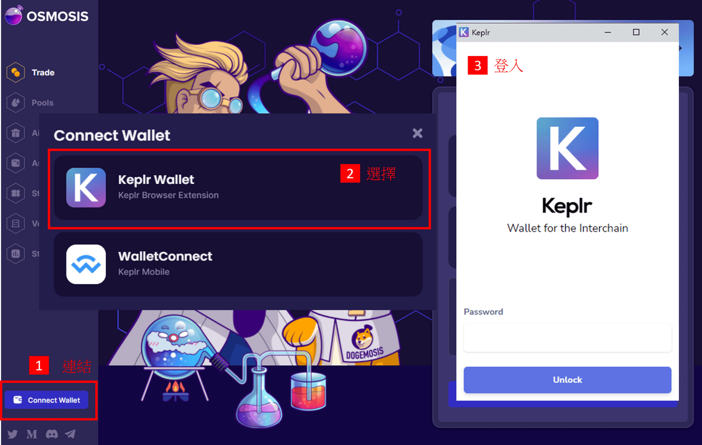Select the Trade menu label
This screenshot has height=445, width=702.
coord(43,72)
